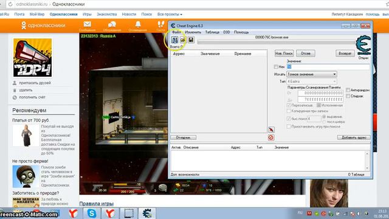Sort by the Прежнее column header
Viewport: 389px width, 219px height.
(x=243, y=54)
